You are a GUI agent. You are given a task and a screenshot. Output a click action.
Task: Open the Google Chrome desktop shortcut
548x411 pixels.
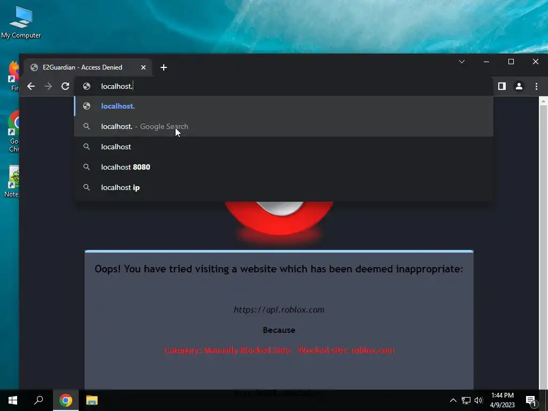pyautogui.click(x=13, y=131)
